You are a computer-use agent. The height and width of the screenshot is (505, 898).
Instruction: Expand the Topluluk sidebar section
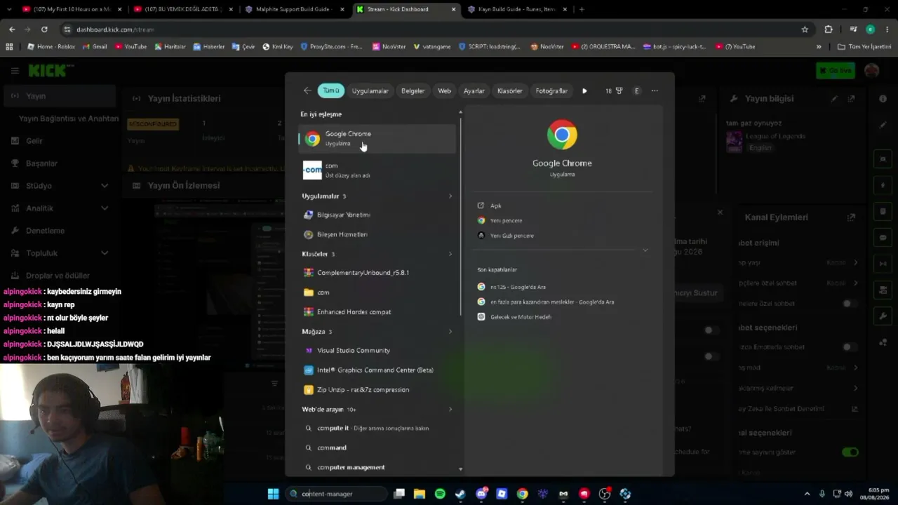click(105, 253)
